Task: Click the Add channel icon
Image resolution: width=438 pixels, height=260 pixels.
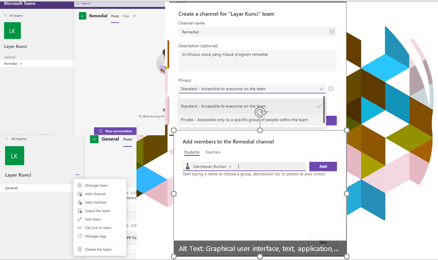Action: pyautogui.click(x=79, y=194)
